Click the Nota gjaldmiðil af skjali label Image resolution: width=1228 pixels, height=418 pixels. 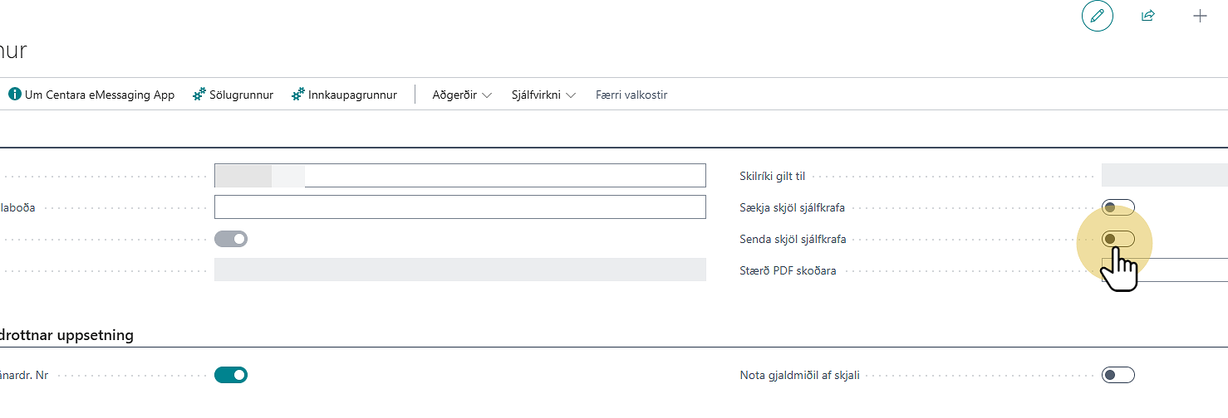pos(800,375)
